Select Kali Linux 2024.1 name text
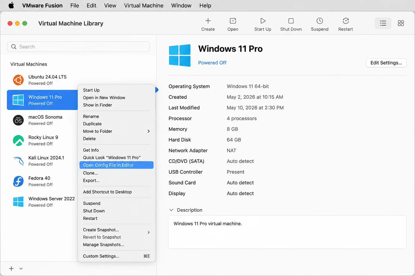 click(46, 158)
